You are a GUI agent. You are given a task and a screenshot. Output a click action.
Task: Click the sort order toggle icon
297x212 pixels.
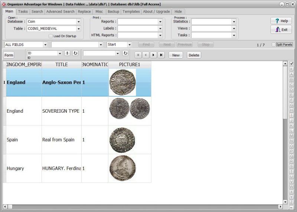click(67, 53)
